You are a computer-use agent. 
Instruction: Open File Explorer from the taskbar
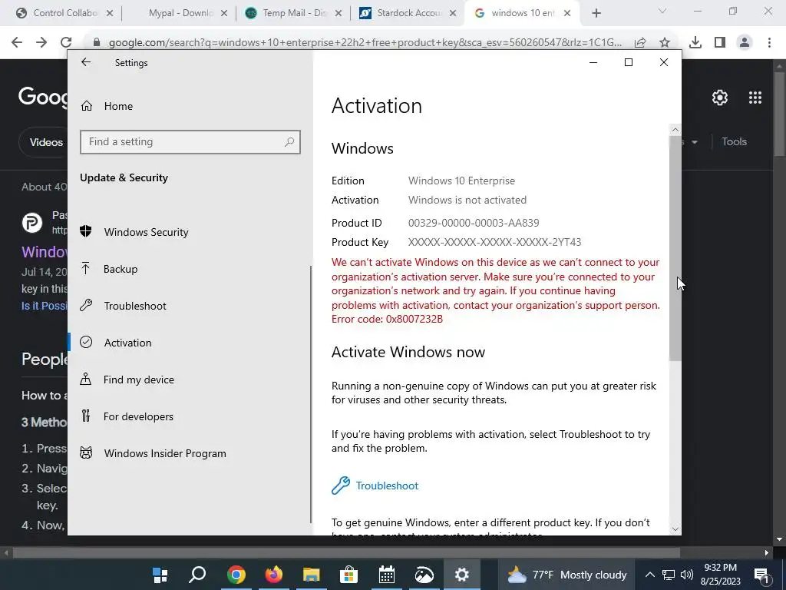coord(312,575)
